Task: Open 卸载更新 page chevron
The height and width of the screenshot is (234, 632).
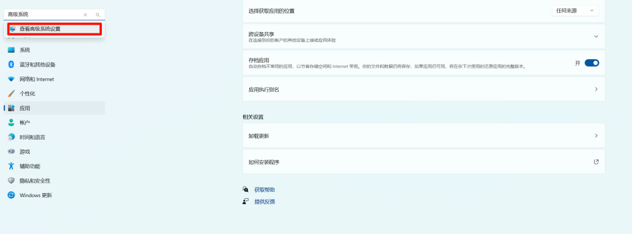Action: [596, 136]
